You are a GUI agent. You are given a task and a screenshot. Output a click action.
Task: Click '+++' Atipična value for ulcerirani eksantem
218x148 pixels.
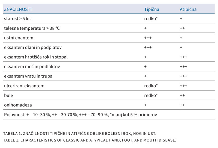click(183, 86)
